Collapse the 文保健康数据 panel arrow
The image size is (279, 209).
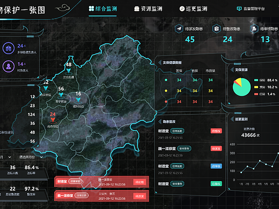tap(160, 63)
